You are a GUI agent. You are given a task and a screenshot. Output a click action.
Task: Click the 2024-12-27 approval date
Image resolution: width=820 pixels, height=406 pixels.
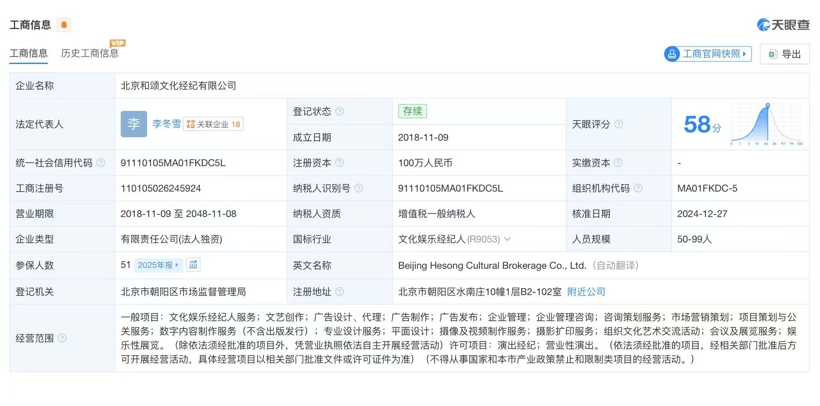point(702,214)
